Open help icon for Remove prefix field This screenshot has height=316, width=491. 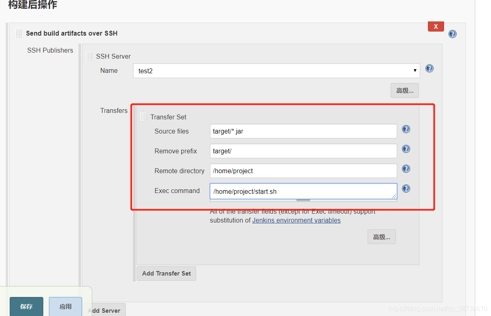click(406, 149)
